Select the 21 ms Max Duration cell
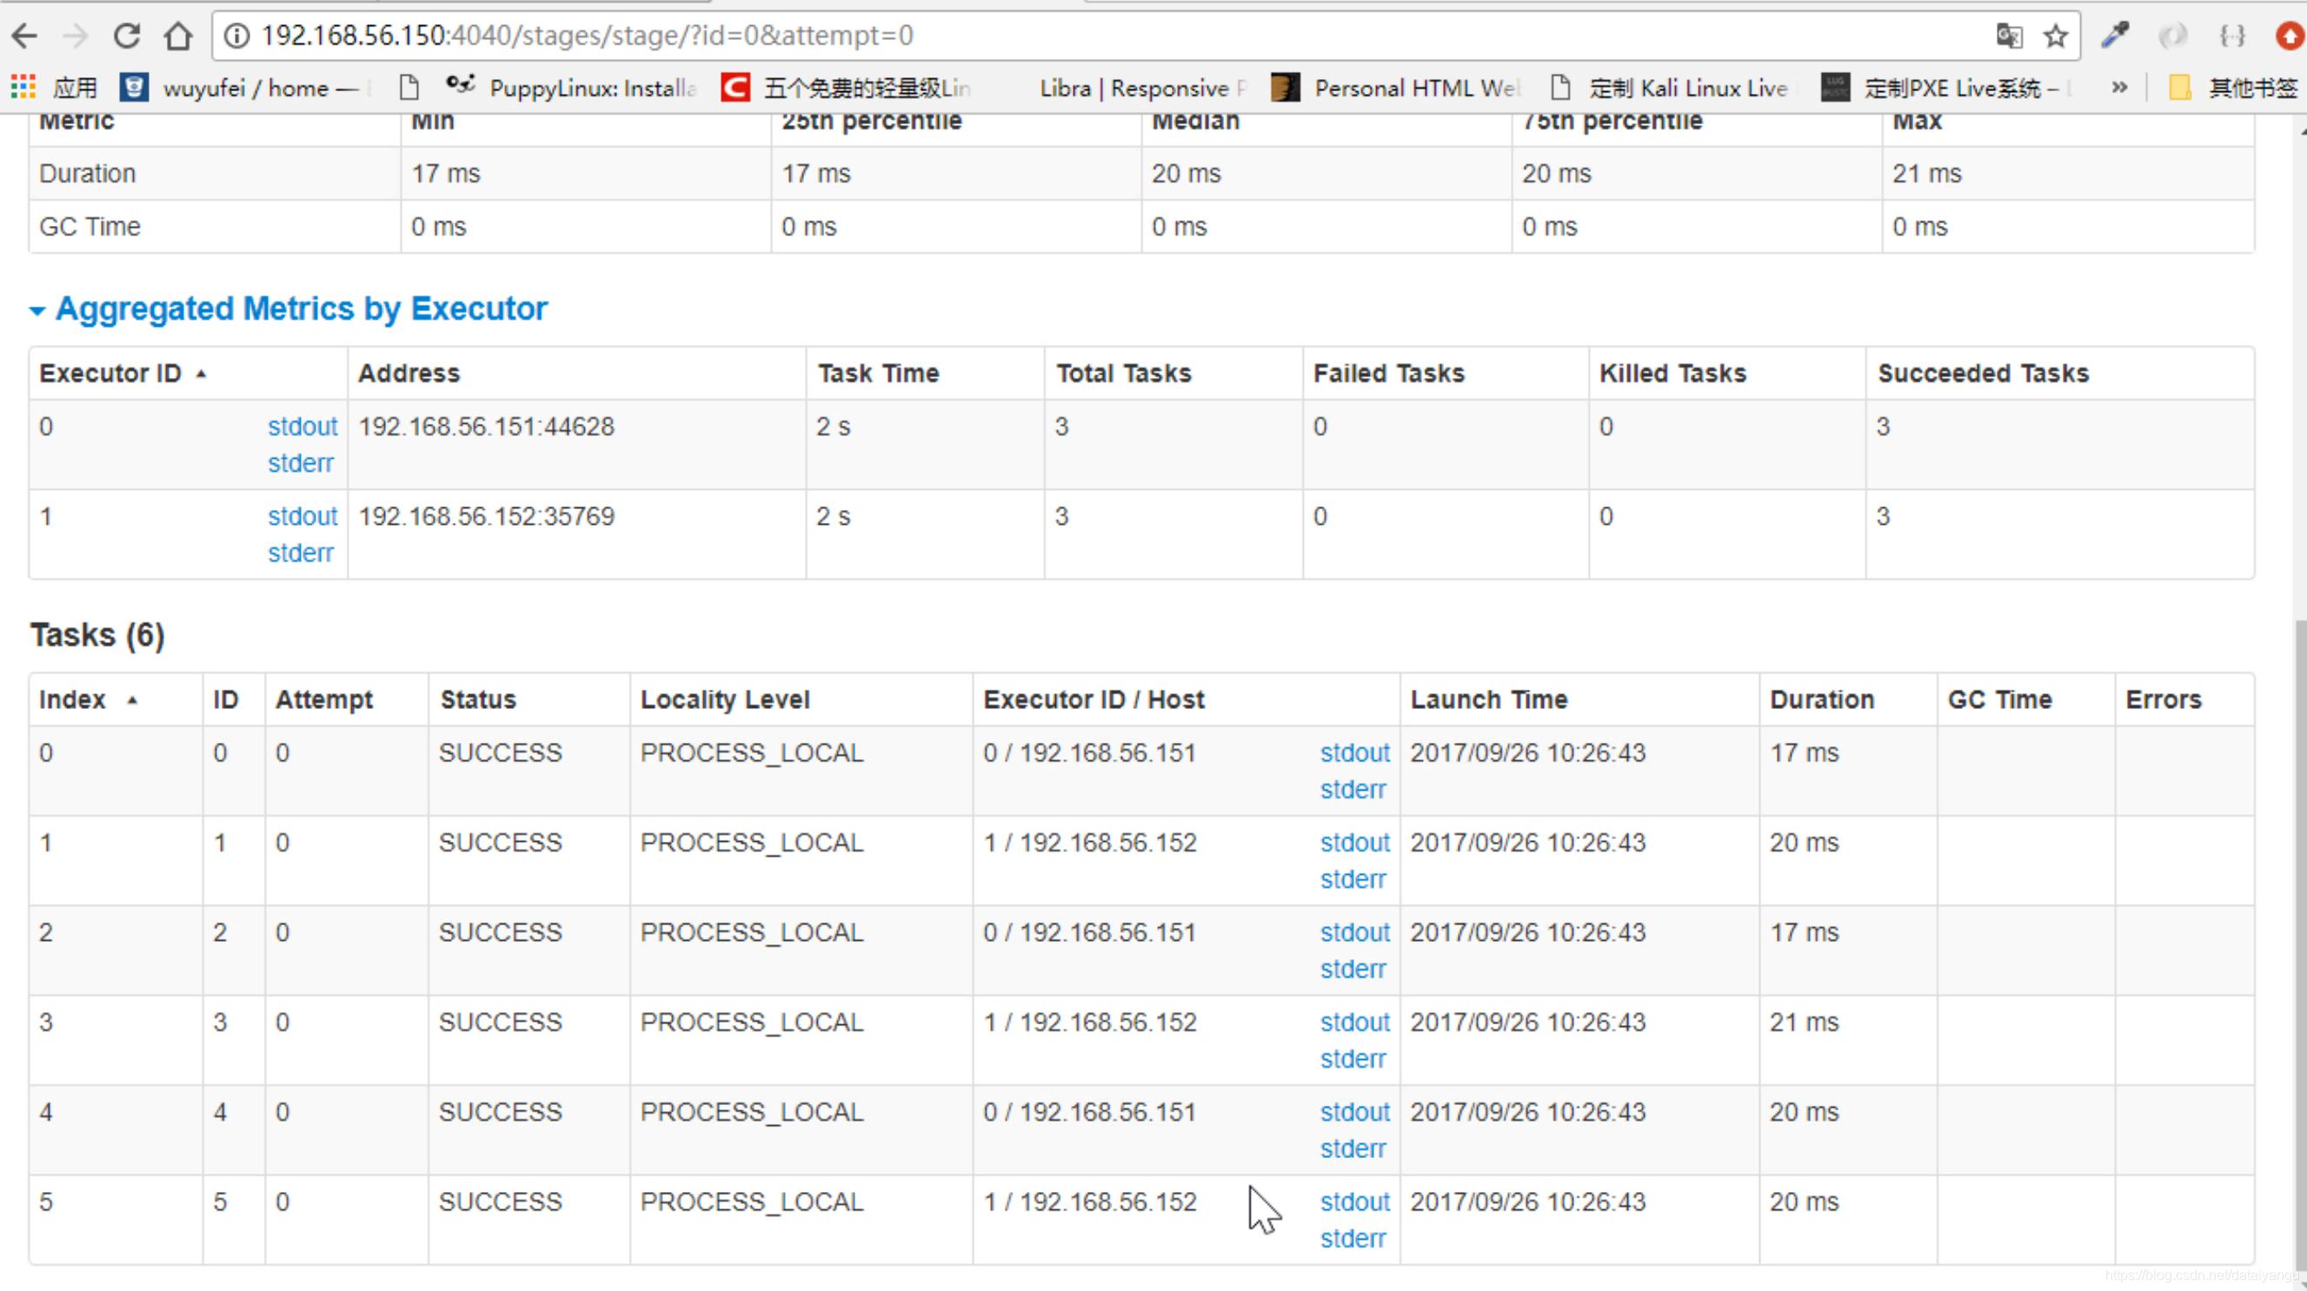This screenshot has height=1291, width=2307. (2068, 173)
